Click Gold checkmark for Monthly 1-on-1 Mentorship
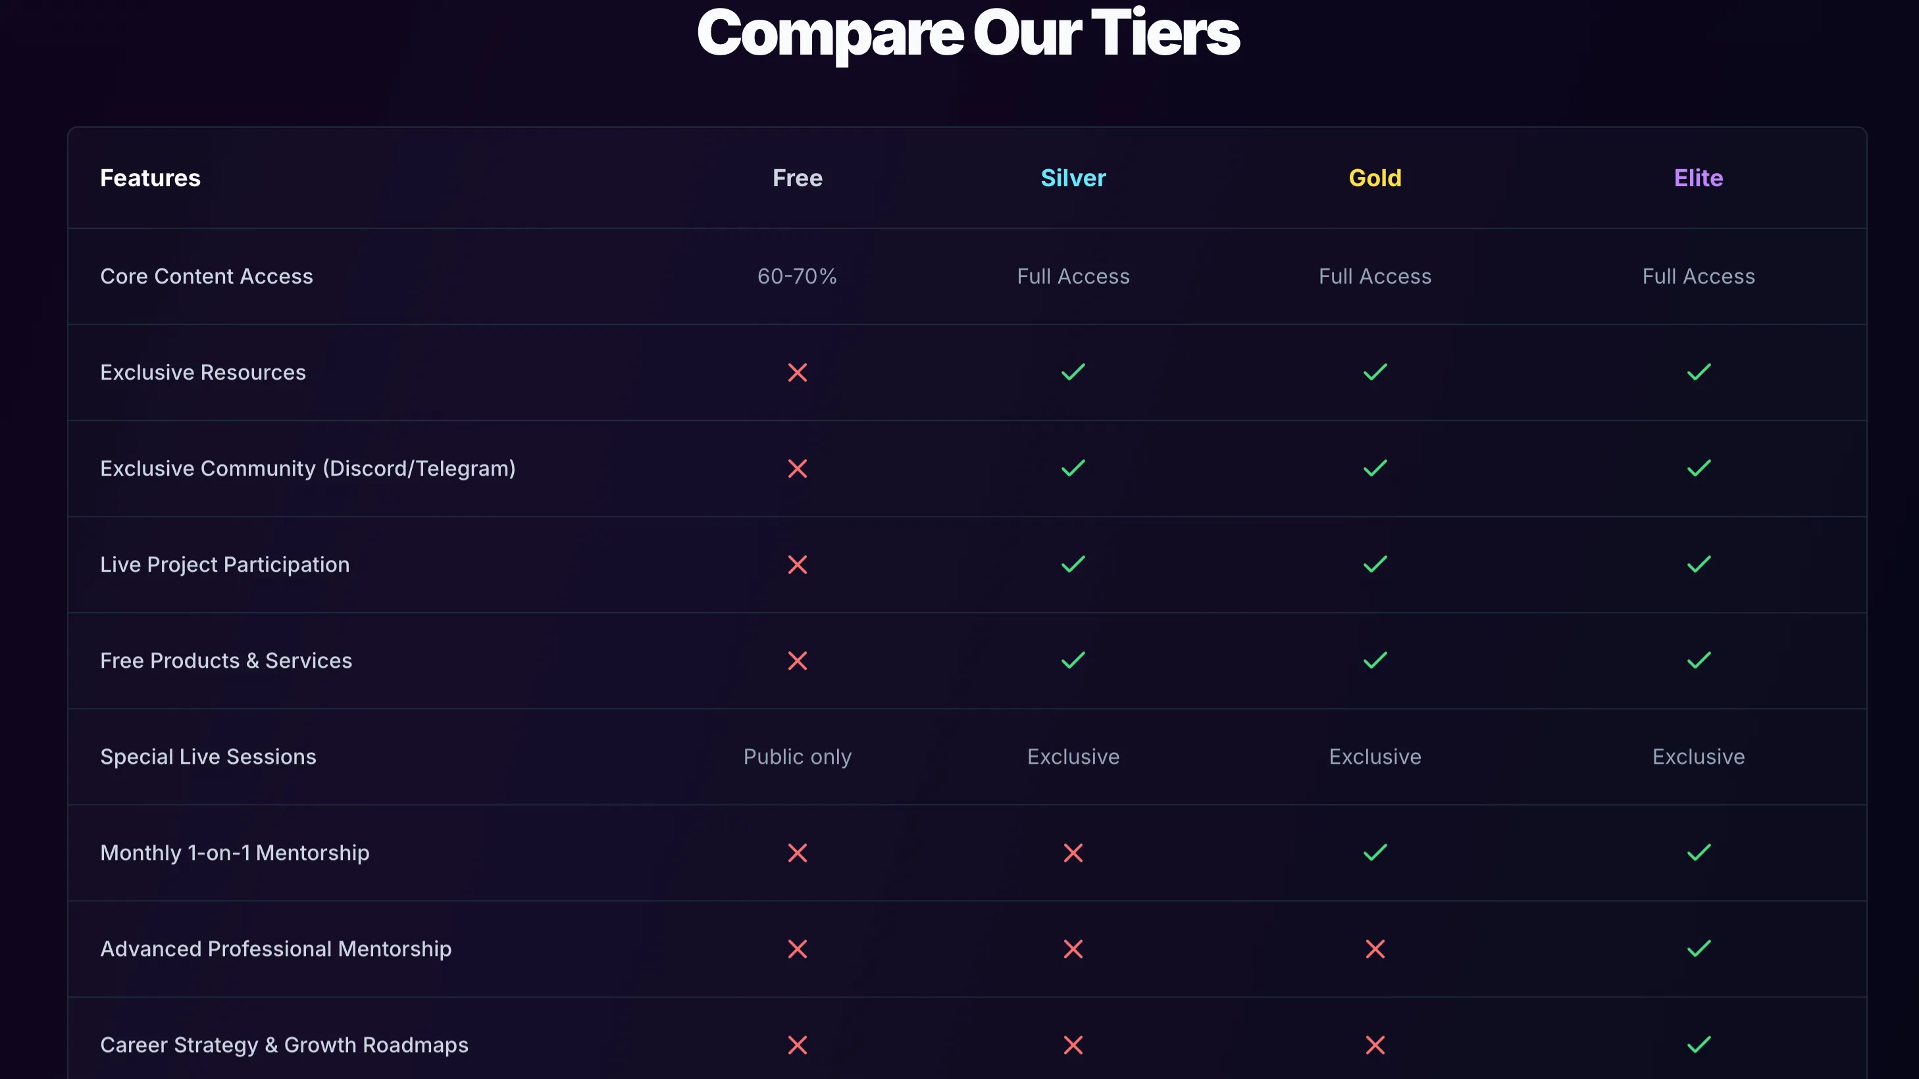Screen dimensions: 1919x1079 point(1375,853)
